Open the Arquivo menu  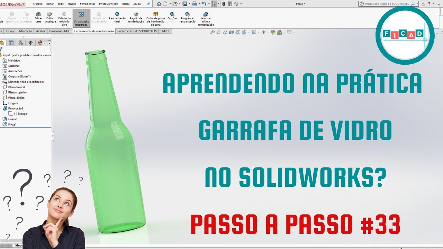[x=37, y=4]
